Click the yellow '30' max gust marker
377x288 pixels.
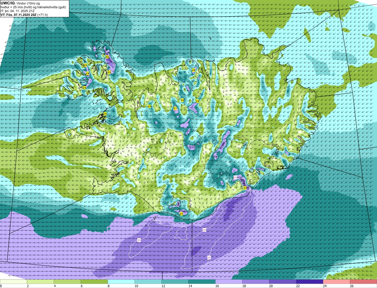107,57
